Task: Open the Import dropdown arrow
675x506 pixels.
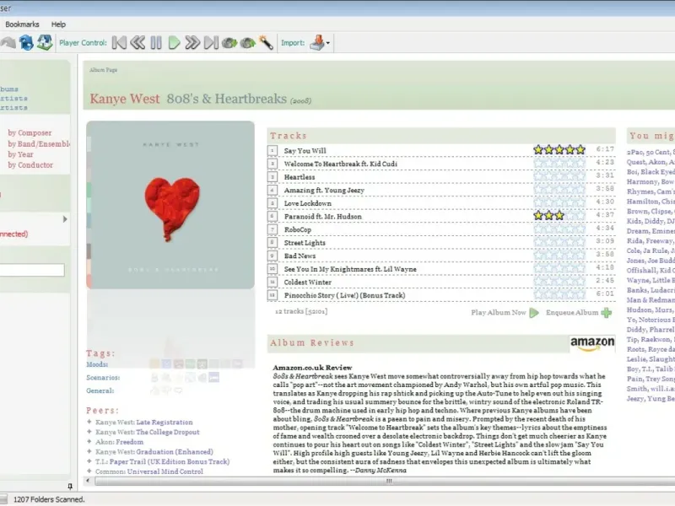Action: click(x=328, y=43)
